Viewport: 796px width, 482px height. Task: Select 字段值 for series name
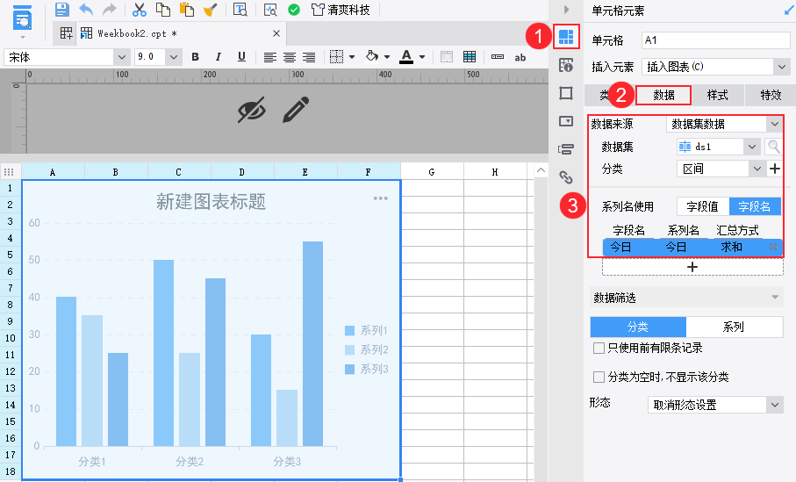tap(703, 206)
